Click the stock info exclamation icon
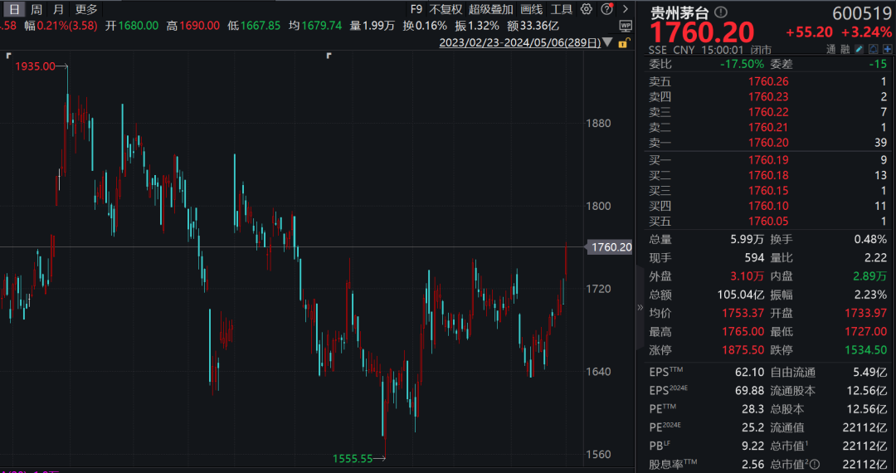This screenshot has height=473, width=896. click(720, 12)
